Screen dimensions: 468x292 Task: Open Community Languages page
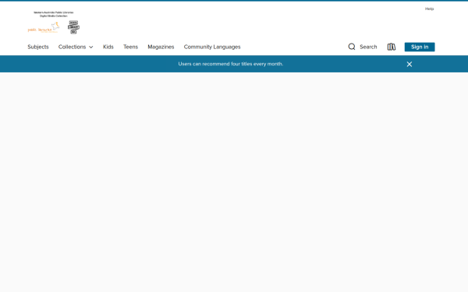pos(212,47)
